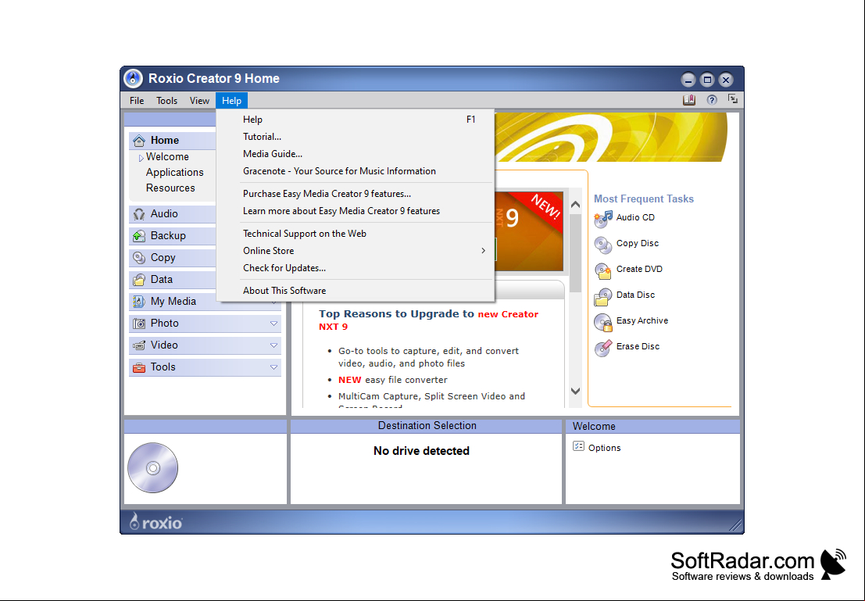Click the Photo camera icon
The width and height of the screenshot is (865, 601).
click(139, 324)
